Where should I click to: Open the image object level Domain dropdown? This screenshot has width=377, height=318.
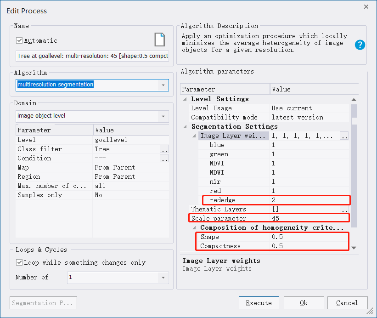click(163, 116)
